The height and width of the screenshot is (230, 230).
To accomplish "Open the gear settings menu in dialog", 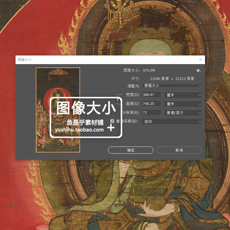I will pos(198,70).
